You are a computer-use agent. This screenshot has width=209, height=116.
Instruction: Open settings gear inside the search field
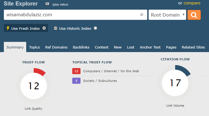point(142,15)
